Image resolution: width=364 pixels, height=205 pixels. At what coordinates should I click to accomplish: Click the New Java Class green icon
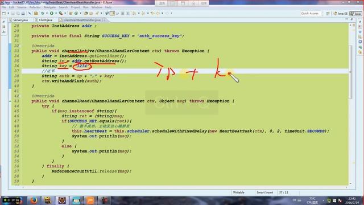pyautogui.click(x=76, y=13)
